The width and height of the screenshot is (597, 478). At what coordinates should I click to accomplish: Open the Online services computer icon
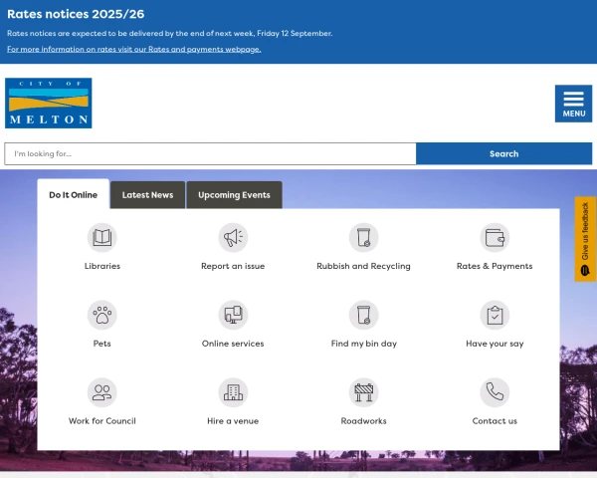click(x=233, y=315)
